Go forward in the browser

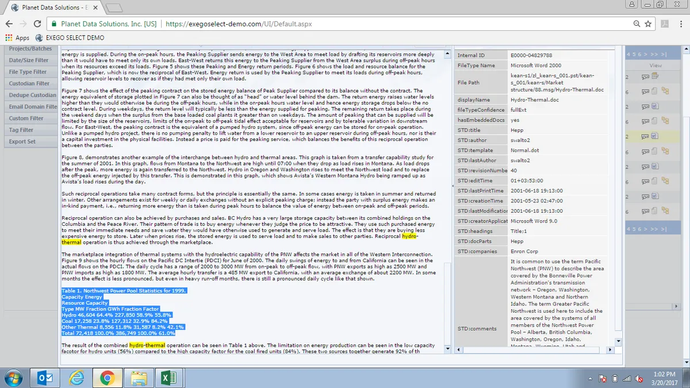[24, 24]
